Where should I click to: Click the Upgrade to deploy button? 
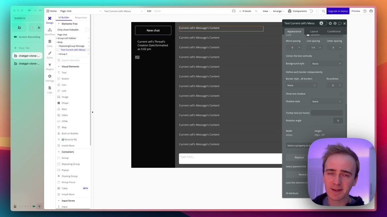tap(338, 11)
